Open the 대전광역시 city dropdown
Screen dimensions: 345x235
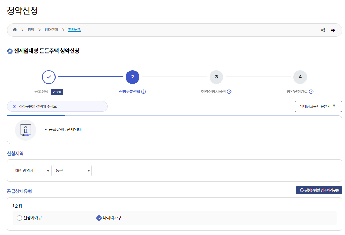point(32,171)
